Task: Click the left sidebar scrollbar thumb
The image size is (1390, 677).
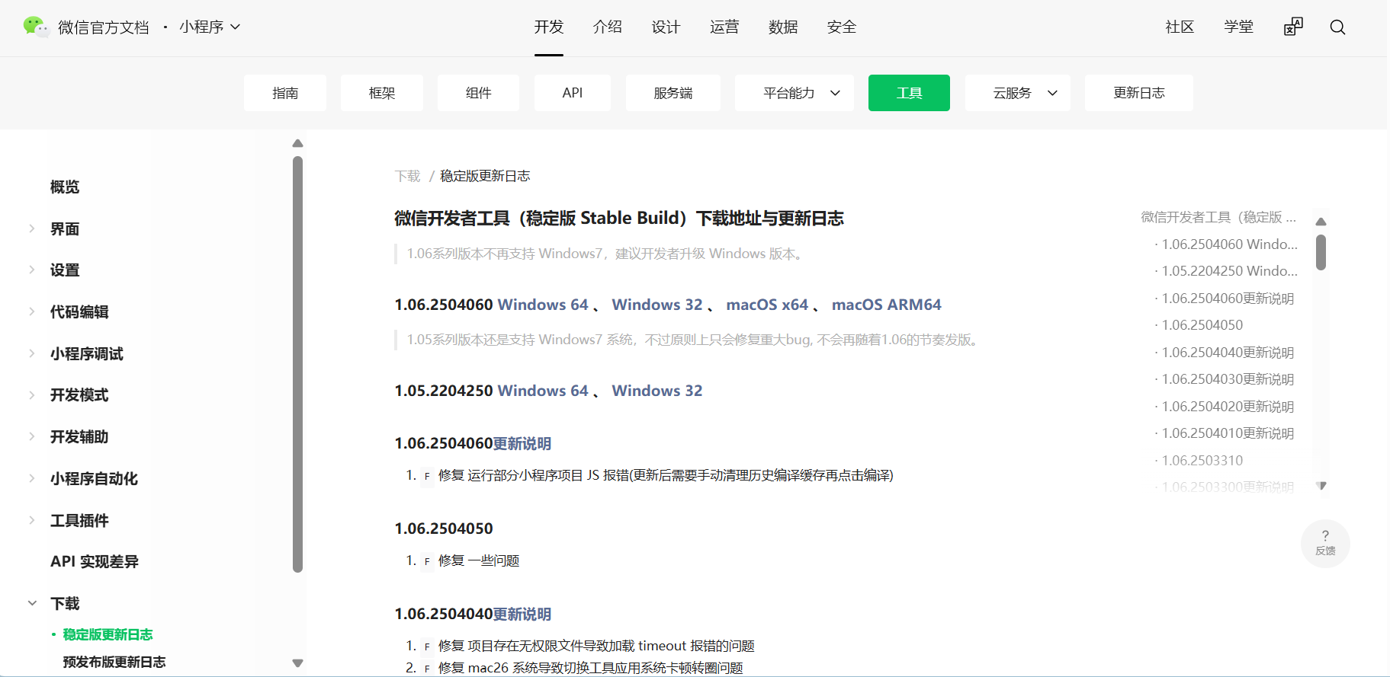Action: (297, 364)
